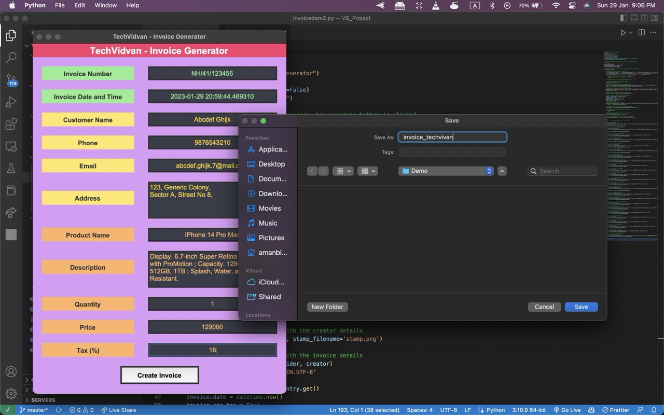The image size is (664, 415).
Task: Open the Edit menu
Action: [x=79, y=5]
